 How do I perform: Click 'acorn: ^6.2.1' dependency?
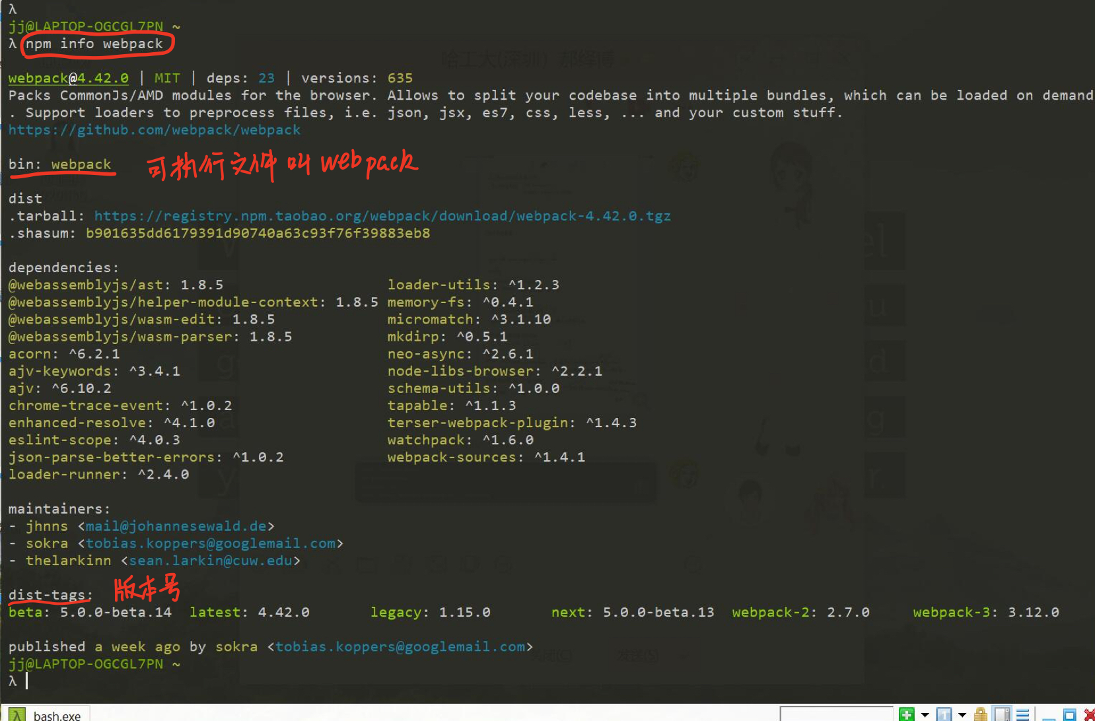tap(64, 354)
